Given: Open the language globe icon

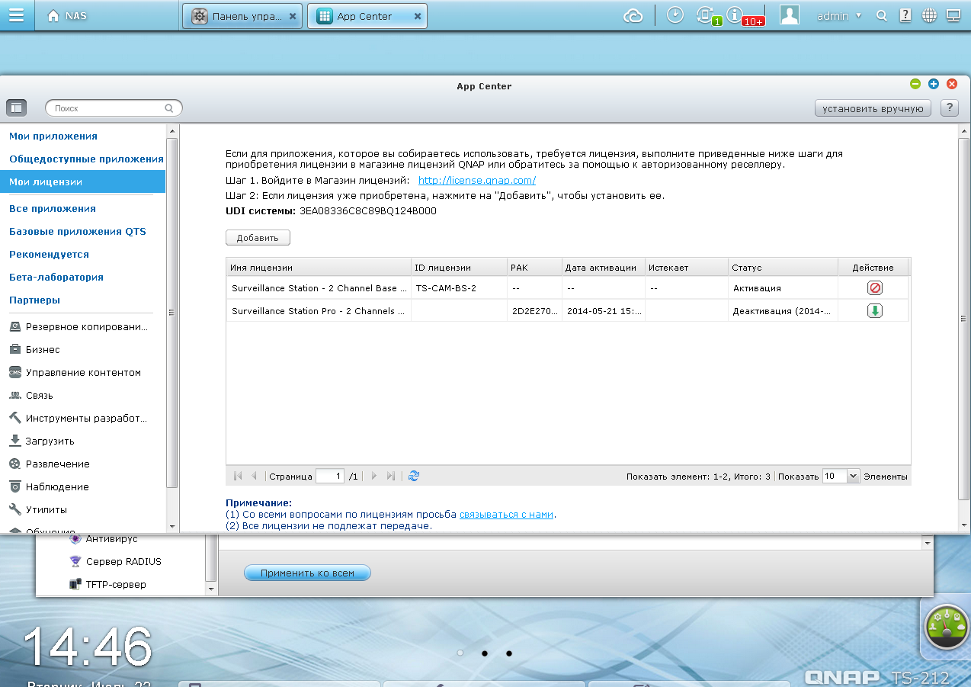Looking at the screenshot, I should coord(928,15).
